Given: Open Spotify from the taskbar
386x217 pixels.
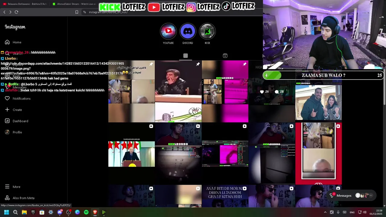Looking at the screenshot, I should [x=86, y=212].
